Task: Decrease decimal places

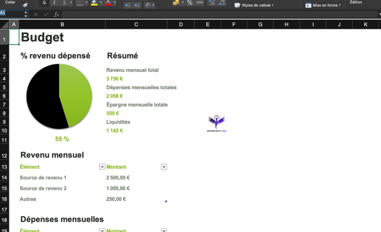Action: (x=222, y=3)
